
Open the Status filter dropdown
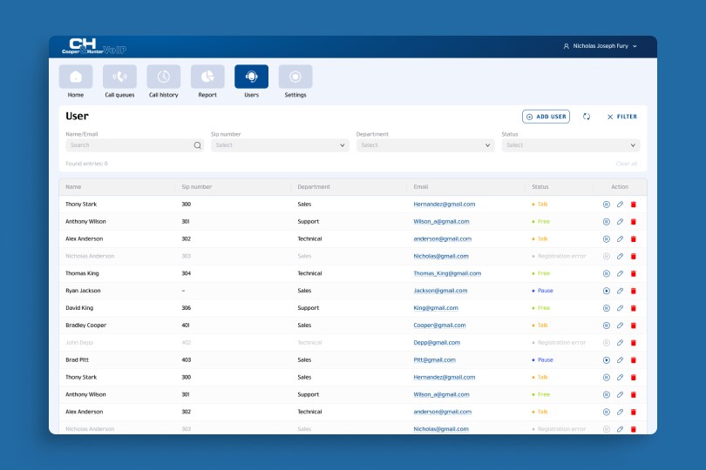[570, 145]
